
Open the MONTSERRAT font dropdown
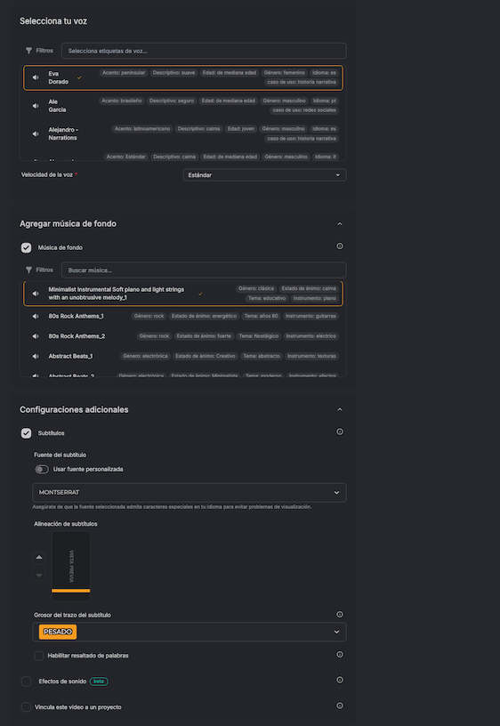[190, 493]
